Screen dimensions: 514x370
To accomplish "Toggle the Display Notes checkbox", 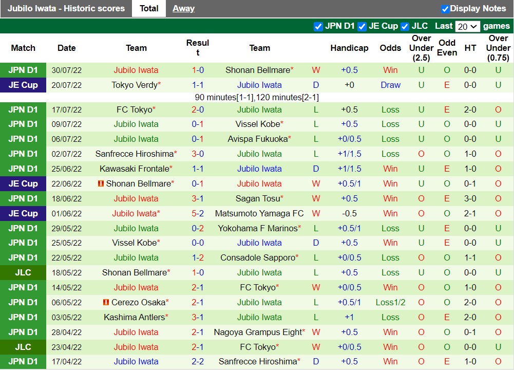I will click(x=445, y=9).
